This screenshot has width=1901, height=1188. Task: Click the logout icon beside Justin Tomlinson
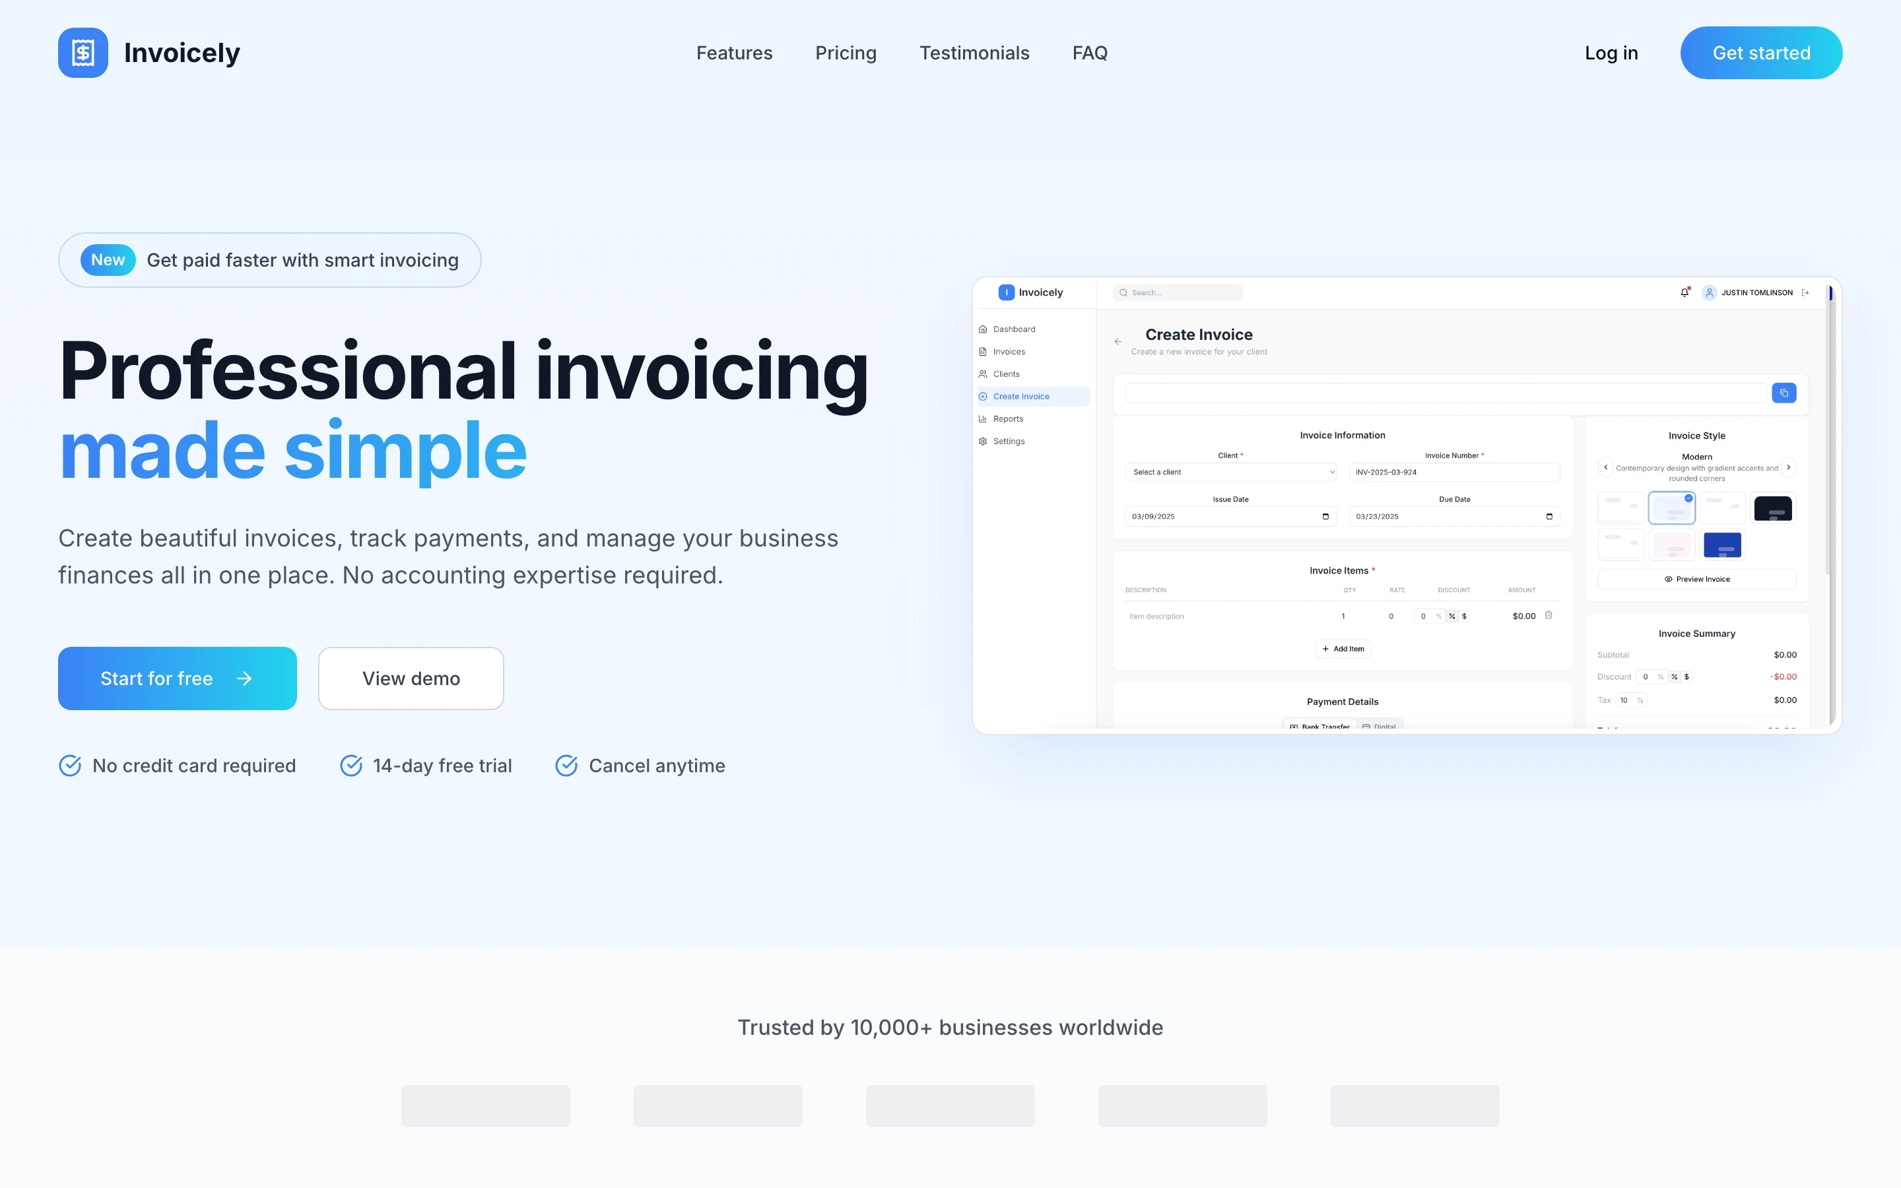[x=1805, y=292]
